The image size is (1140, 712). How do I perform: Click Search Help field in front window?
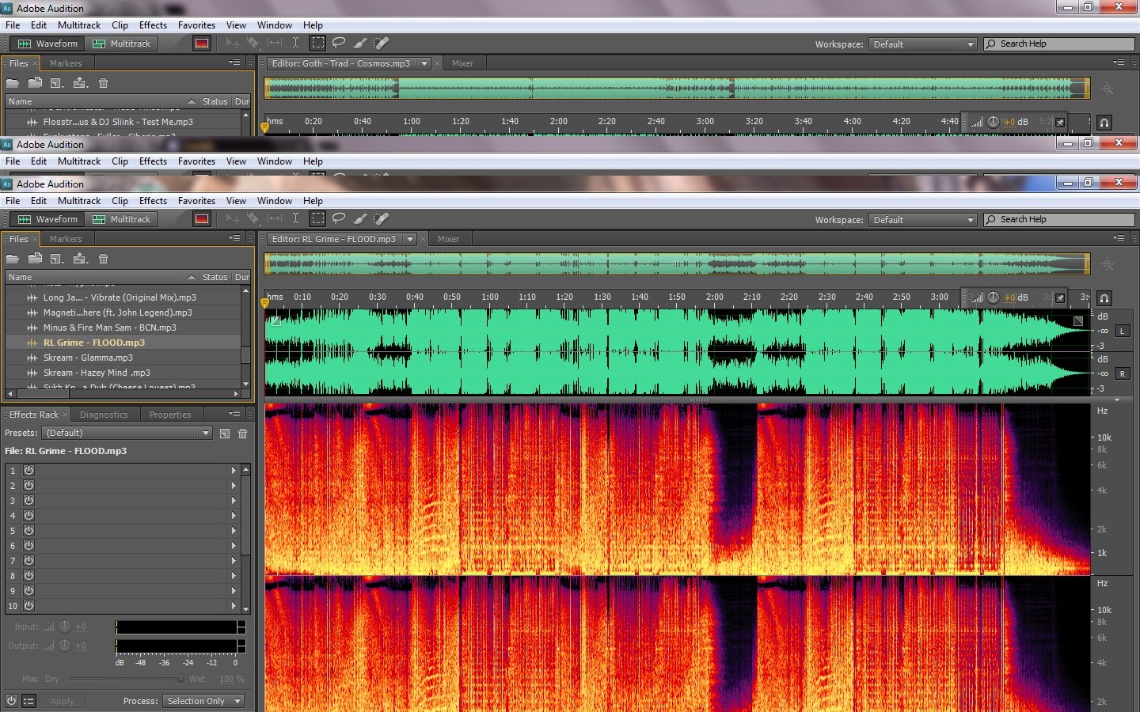[1059, 220]
